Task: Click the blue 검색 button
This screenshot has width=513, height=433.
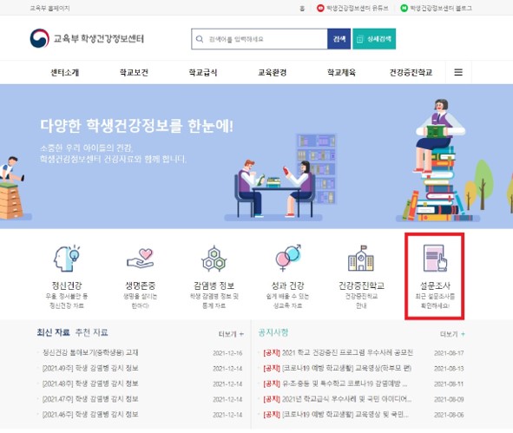Action: [339, 39]
